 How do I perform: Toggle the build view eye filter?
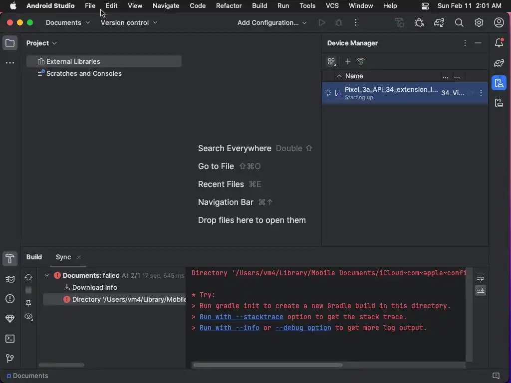pos(28,317)
